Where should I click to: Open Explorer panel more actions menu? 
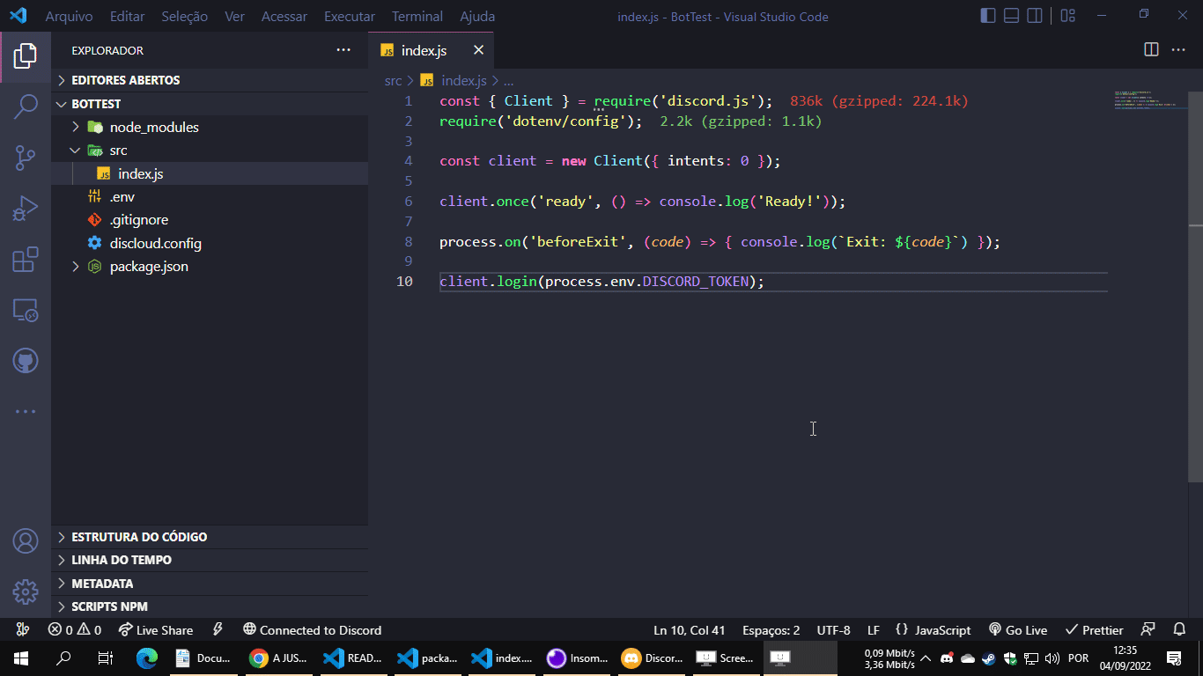[x=343, y=50]
